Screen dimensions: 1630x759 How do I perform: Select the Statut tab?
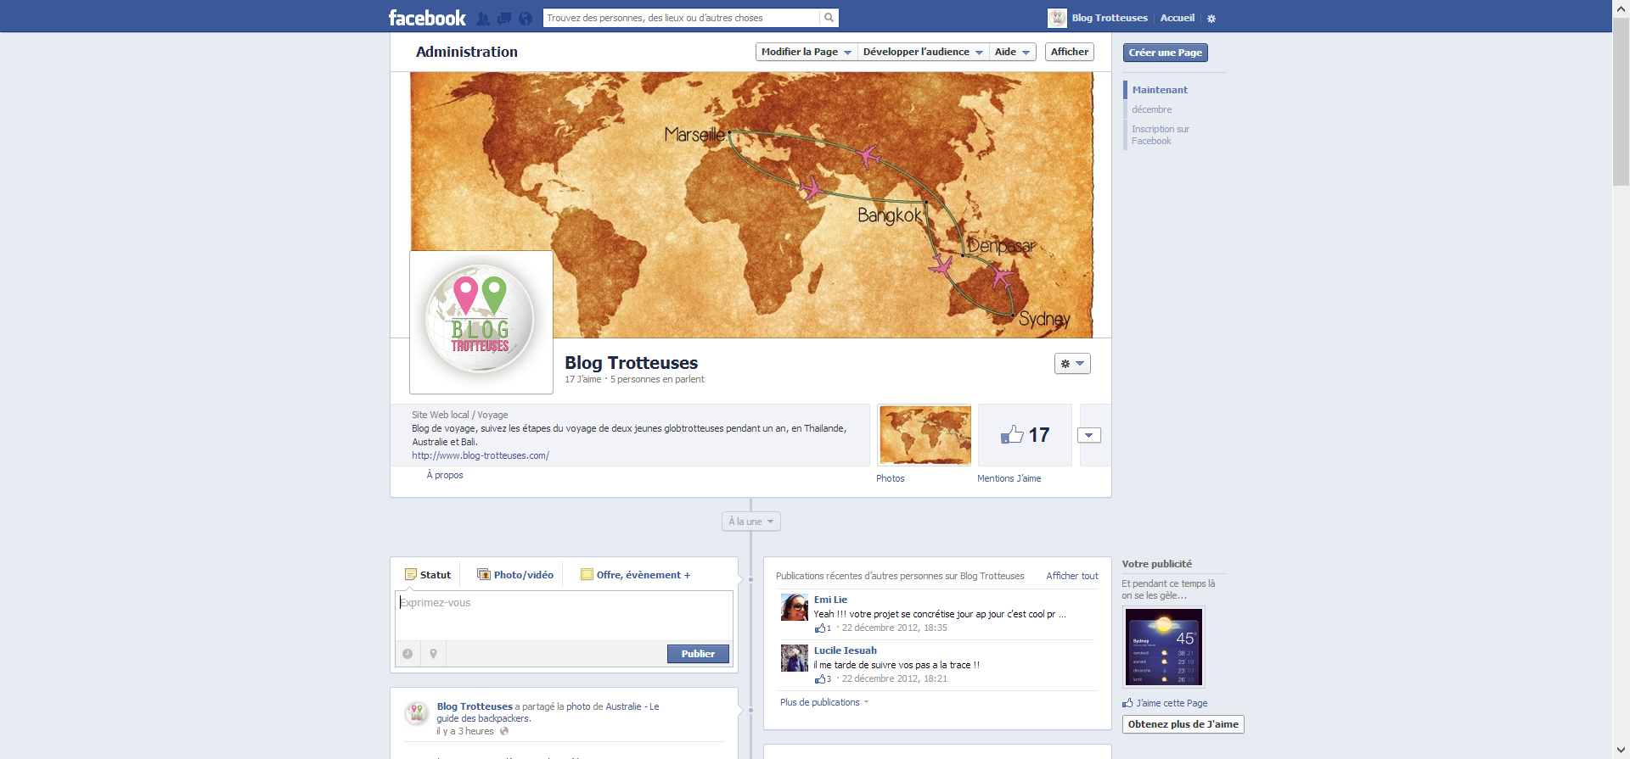click(428, 575)
